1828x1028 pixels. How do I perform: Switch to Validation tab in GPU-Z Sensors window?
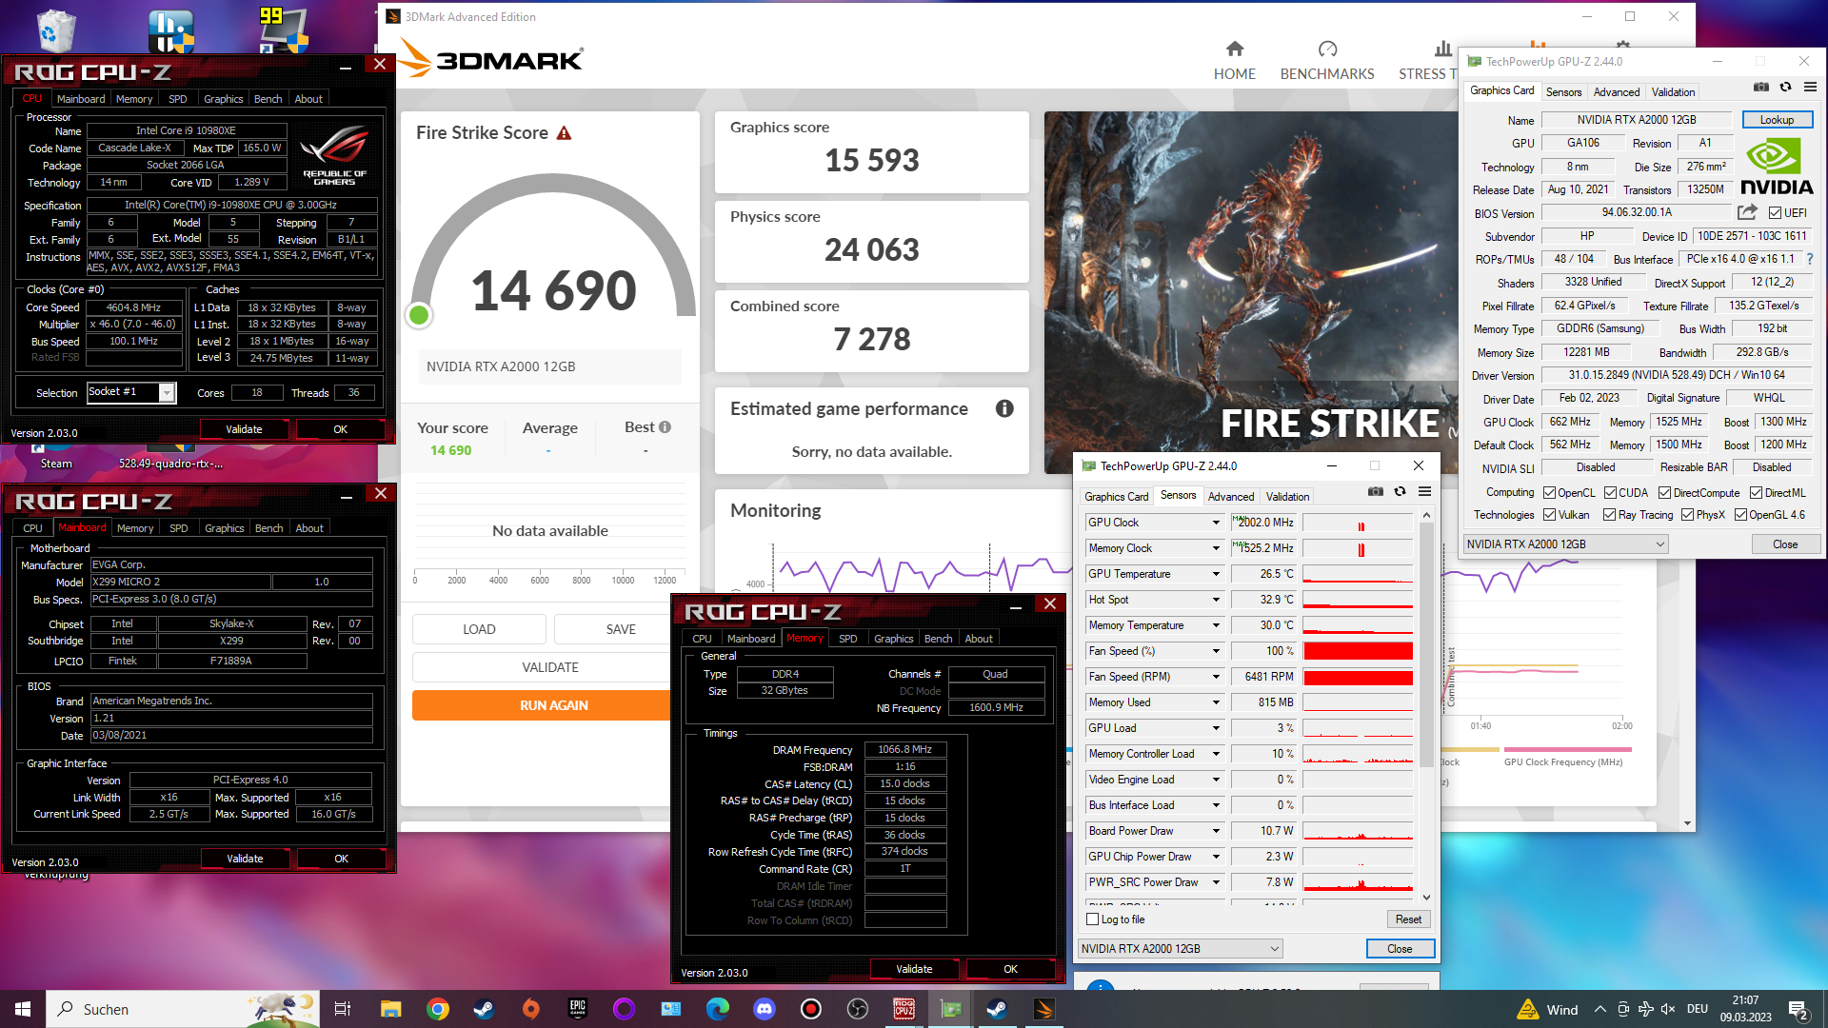[x=1287, y=497]
